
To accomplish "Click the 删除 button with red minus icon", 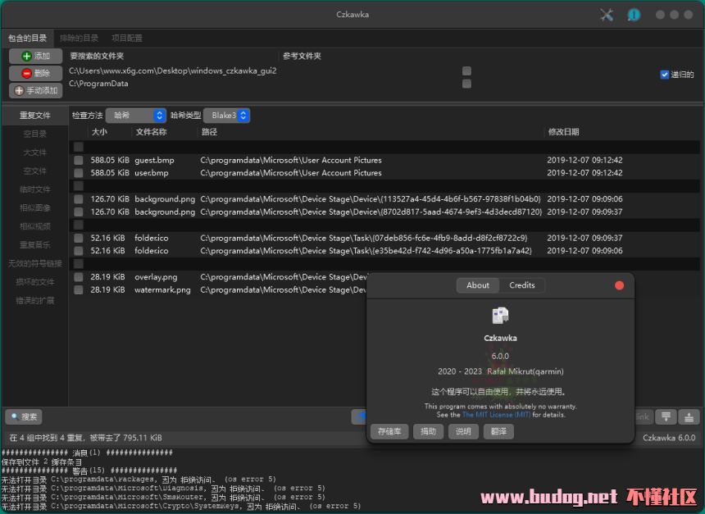I will [35, 73].
